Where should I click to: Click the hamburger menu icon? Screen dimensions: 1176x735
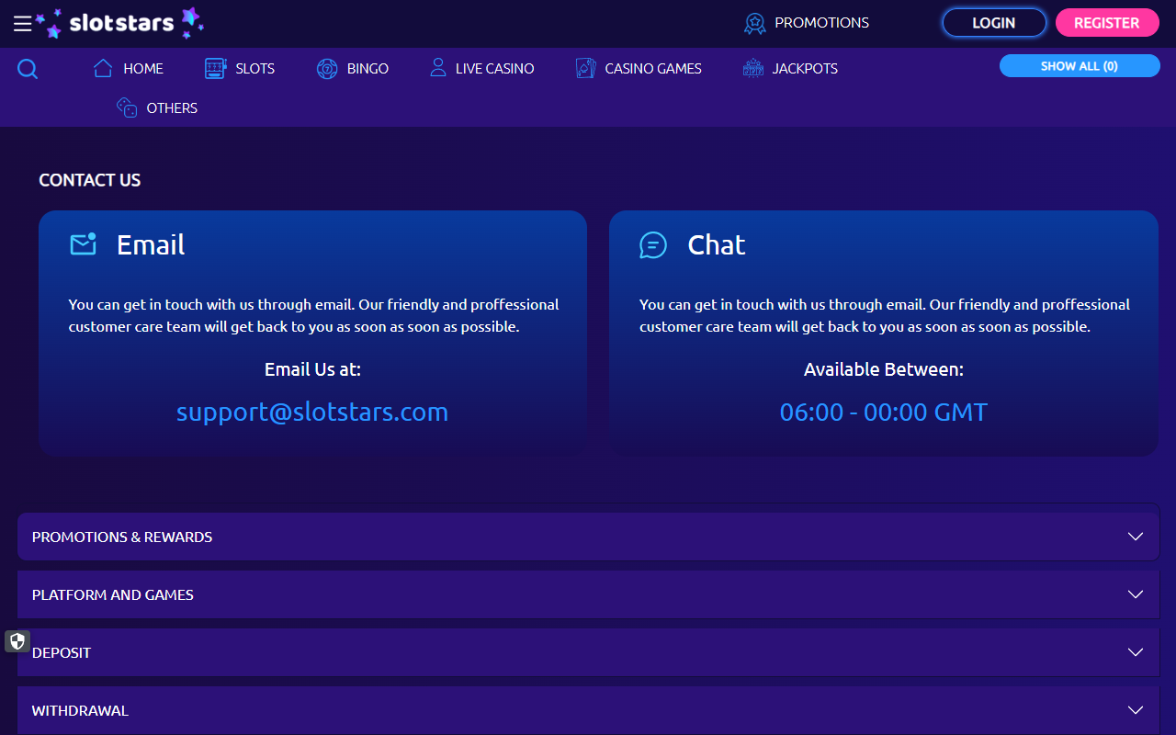click(x=22, y=23)
